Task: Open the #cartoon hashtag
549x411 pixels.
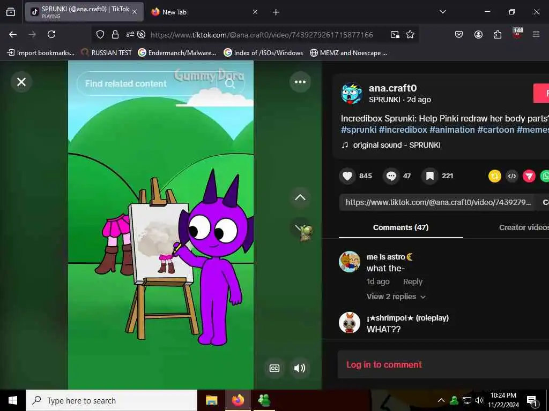Action: [x=496, y=130]
